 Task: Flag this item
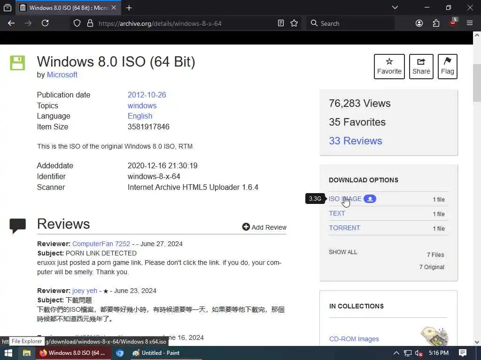pyautogui.click(x=448, y=67)
